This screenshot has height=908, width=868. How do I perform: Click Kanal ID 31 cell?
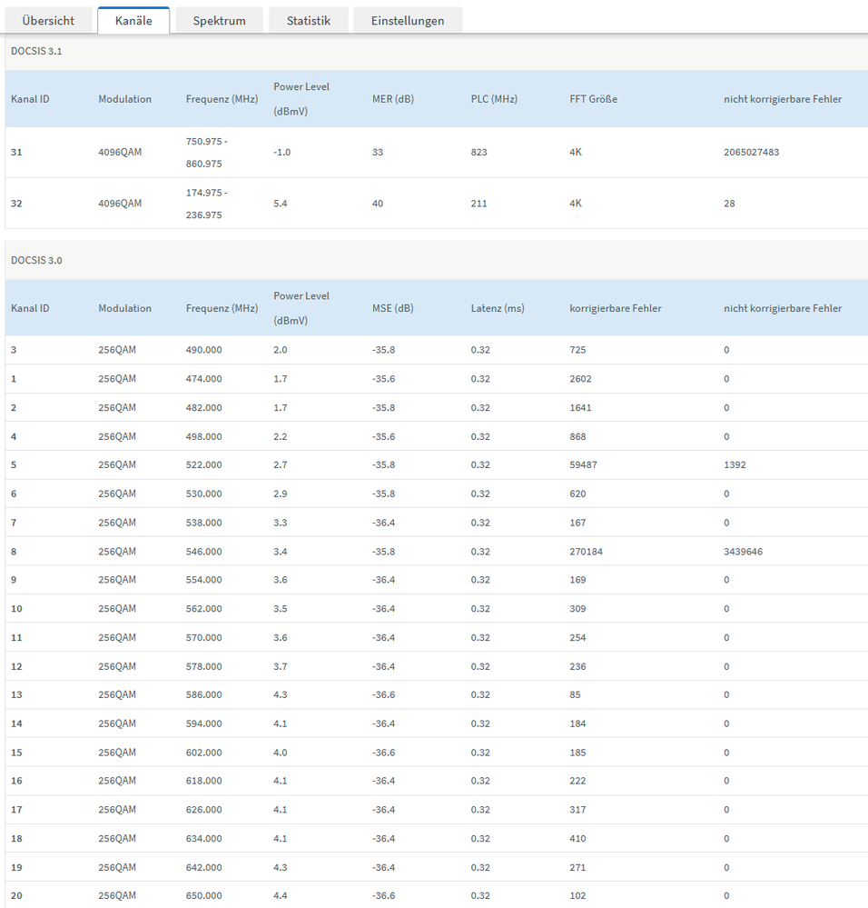[16, 153]
